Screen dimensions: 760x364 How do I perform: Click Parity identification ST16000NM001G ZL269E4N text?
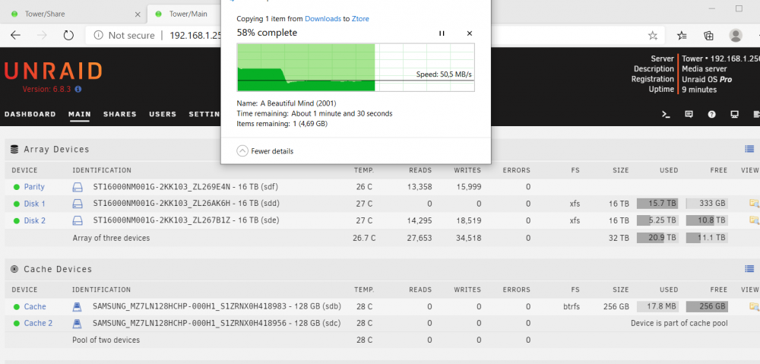pyautogui.click(x=185, y=187)
